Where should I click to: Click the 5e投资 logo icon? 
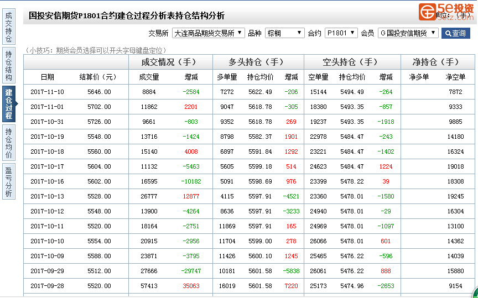tap(428, 12)
